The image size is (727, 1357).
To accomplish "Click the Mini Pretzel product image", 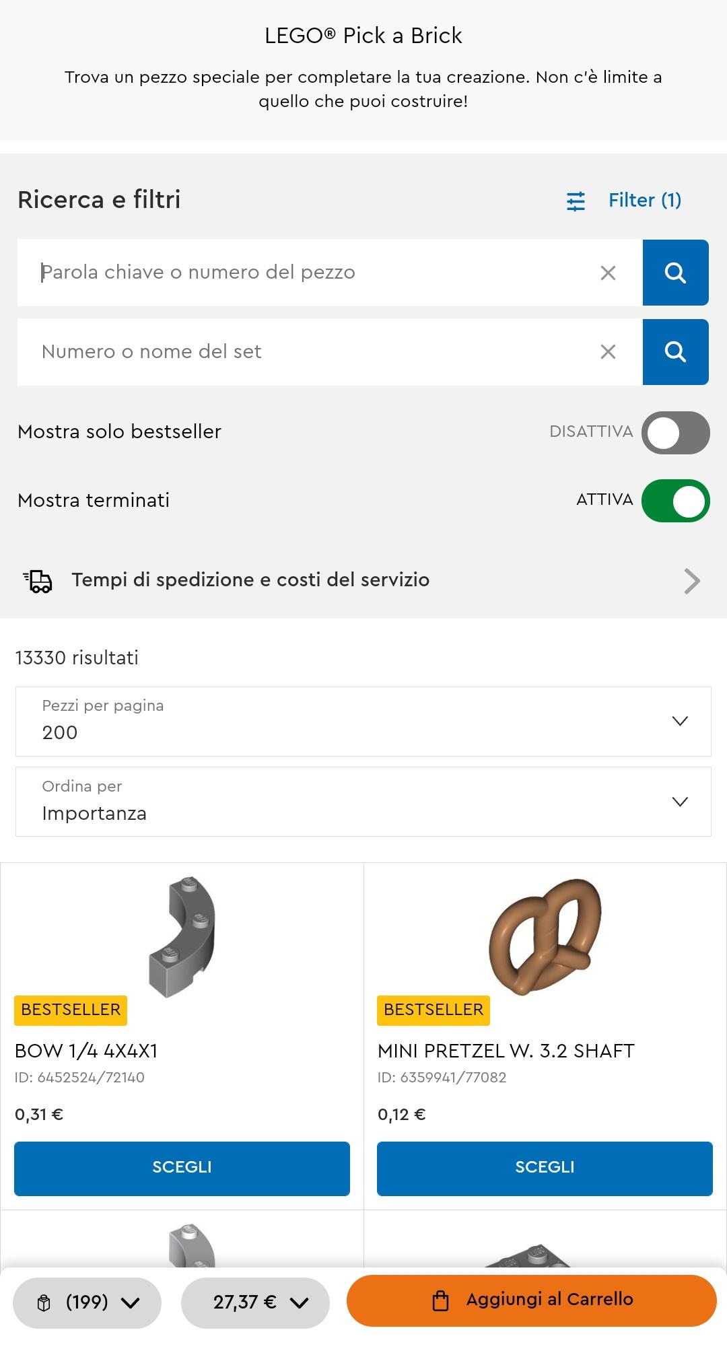I will click(x=545, y=937).
